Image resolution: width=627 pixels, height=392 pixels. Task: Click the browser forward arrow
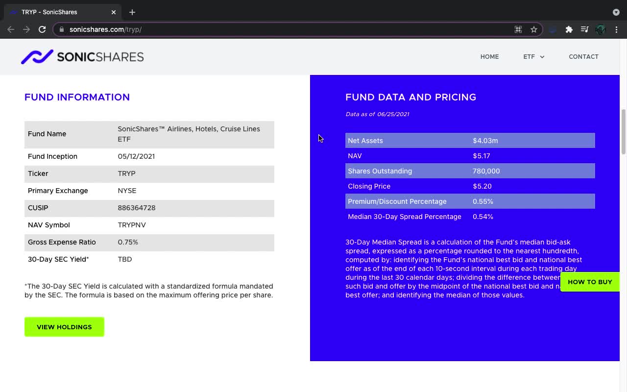pyautogui.click(x=26, y=29)
